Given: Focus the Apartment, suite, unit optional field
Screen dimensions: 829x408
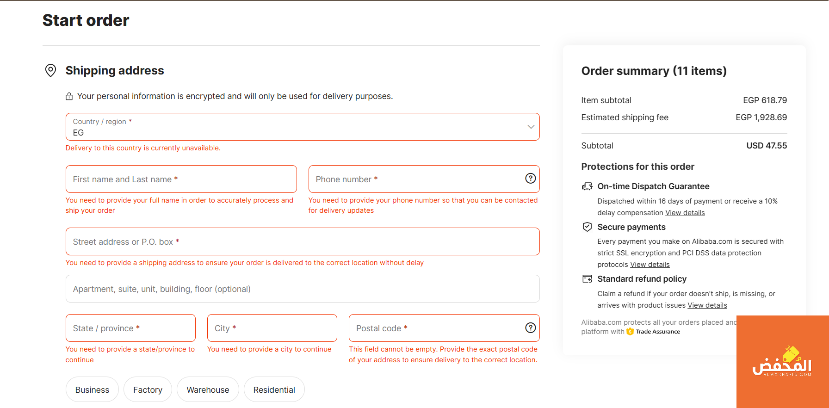Looking at the screenshot, I should (x=303, y=289).
